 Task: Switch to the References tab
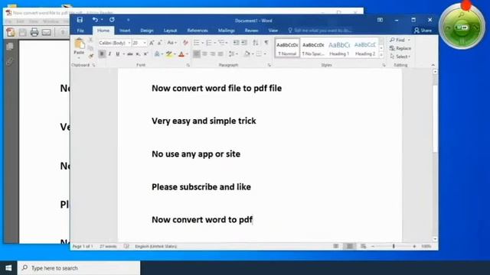(x=198, y=31)
